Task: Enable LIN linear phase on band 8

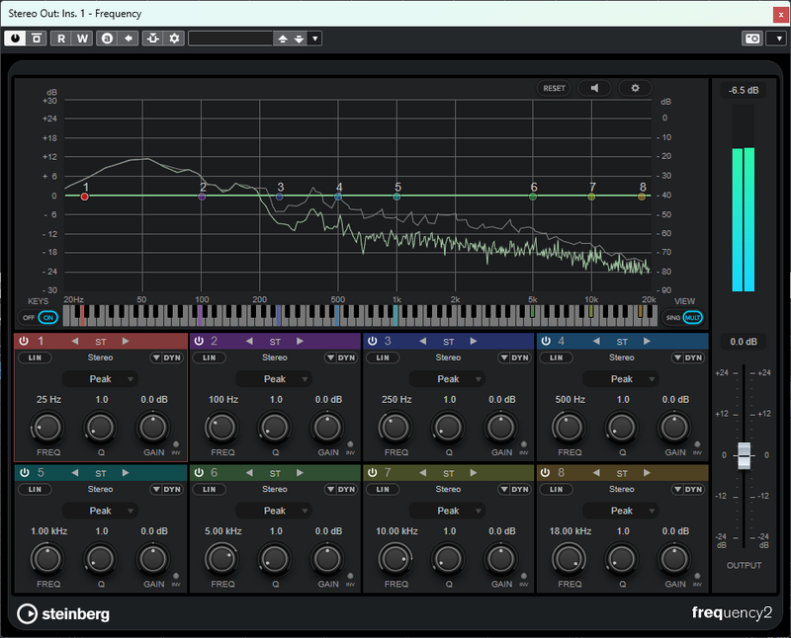Action: click(x=556, y=489)
